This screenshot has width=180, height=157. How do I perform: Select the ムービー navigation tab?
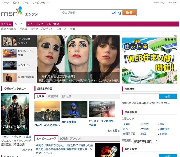point(19,24)
